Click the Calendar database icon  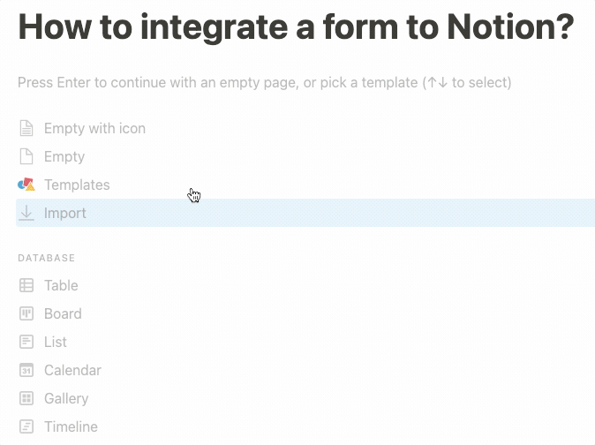coord(26,370)
